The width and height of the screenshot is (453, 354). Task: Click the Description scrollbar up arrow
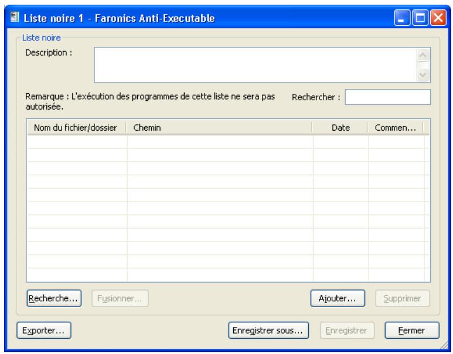423,55
